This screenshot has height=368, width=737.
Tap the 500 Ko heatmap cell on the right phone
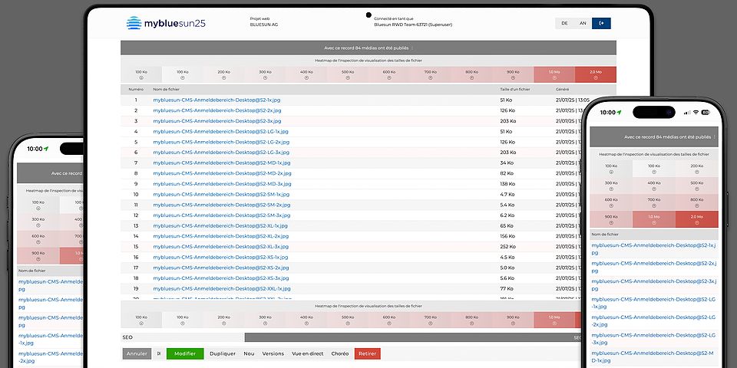(x=696, y=186)
